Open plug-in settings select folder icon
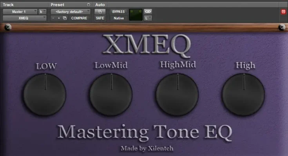This screenshot has height=156, width=288. click(x=65, y=18)
